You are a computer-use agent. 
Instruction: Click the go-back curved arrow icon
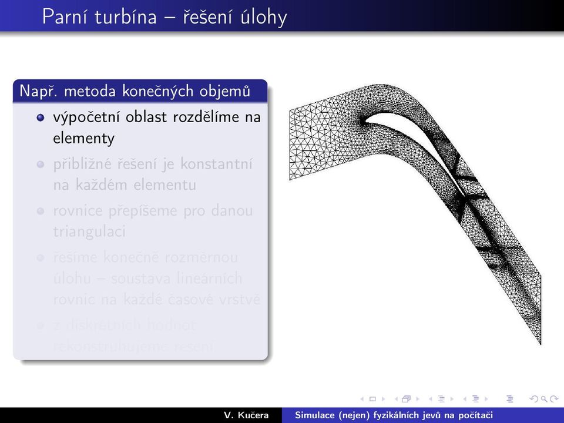[x=534, y=399]
